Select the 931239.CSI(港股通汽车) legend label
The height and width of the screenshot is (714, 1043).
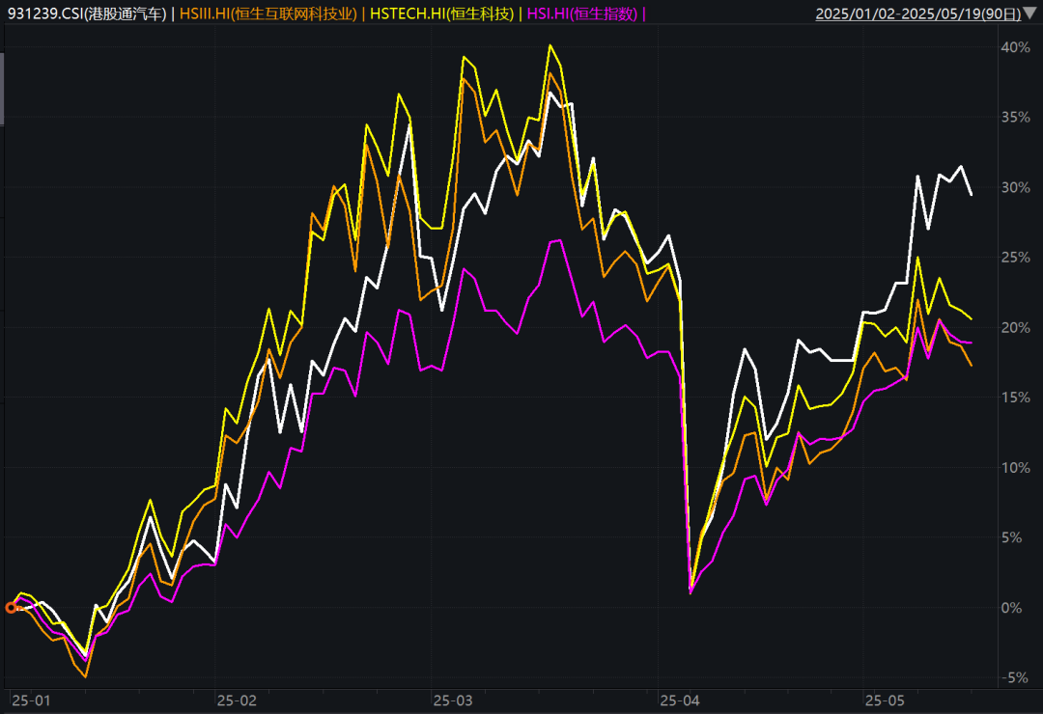pyautogui.click(x=87, y=14)
